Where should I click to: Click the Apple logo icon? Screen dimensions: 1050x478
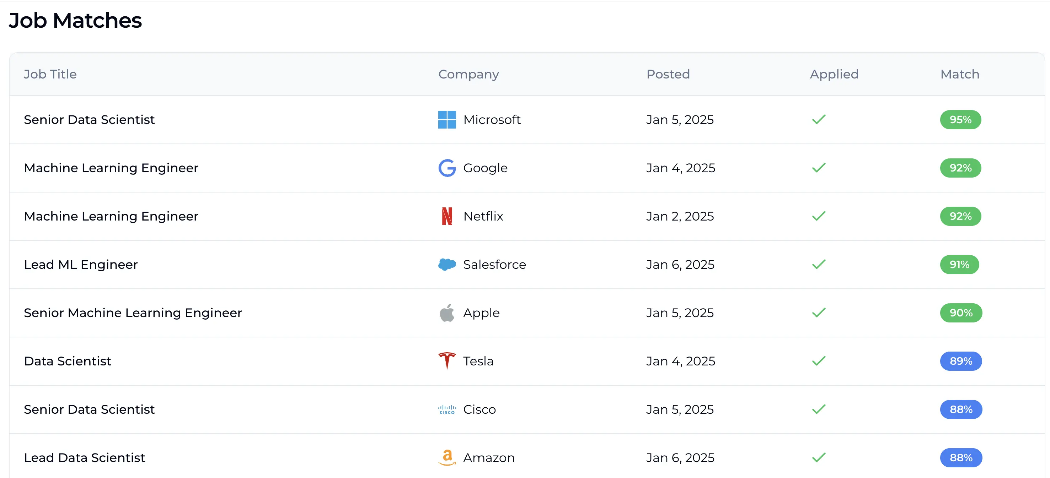447,313
